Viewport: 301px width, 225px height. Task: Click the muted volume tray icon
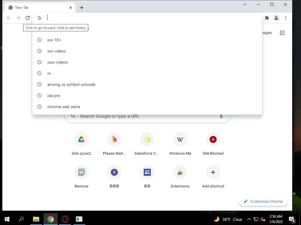tap(263, 219)
